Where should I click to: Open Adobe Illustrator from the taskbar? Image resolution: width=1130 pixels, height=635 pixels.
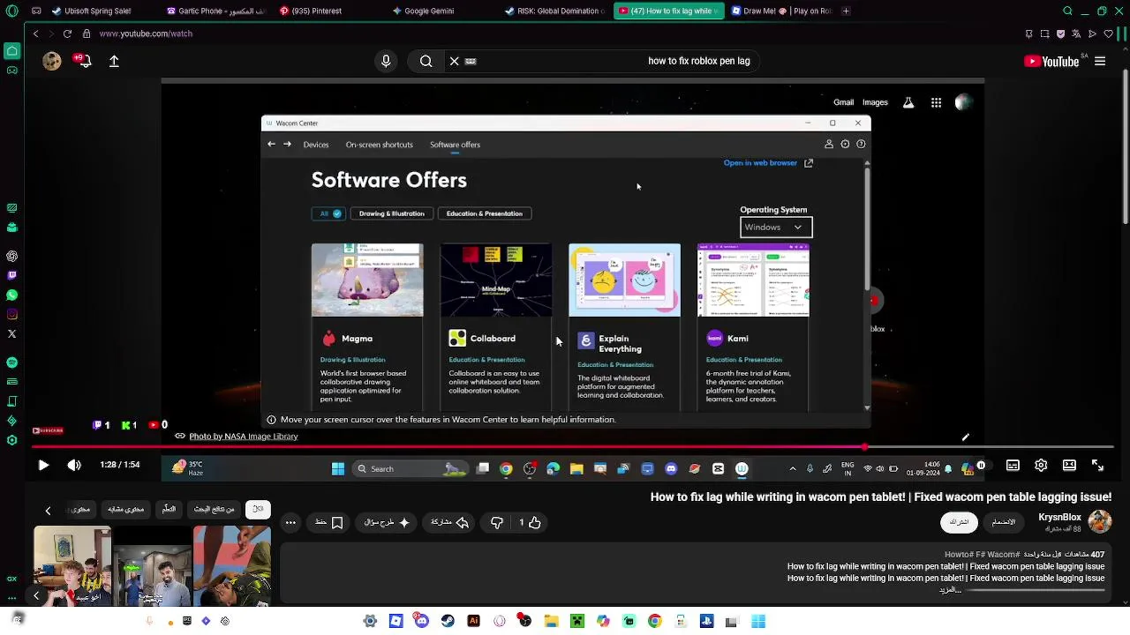[473, 621]
